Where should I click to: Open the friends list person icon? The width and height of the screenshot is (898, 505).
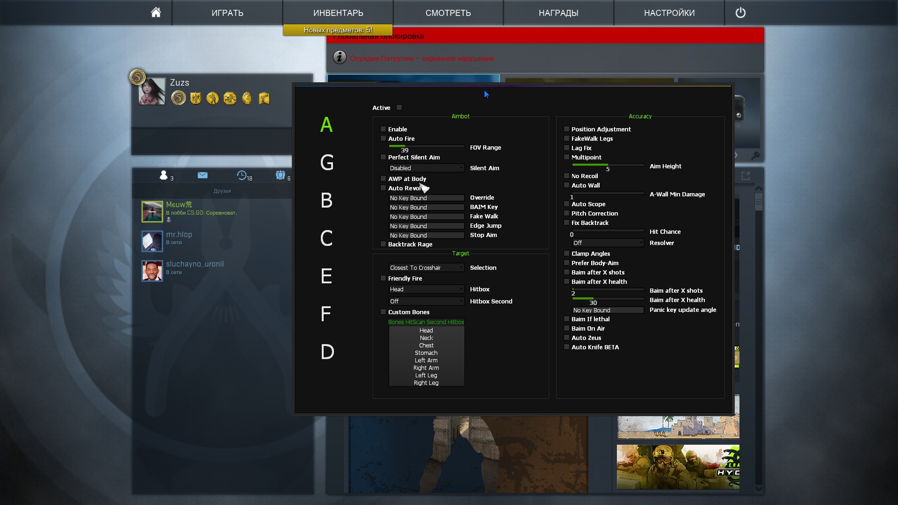click(163, 175)
